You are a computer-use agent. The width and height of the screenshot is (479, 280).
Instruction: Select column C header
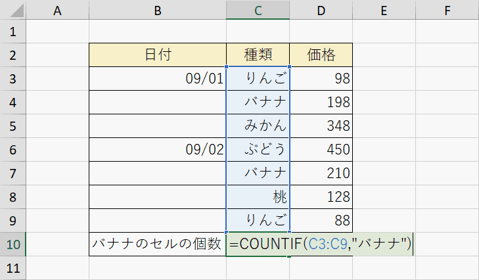click(x=258, y=10)
